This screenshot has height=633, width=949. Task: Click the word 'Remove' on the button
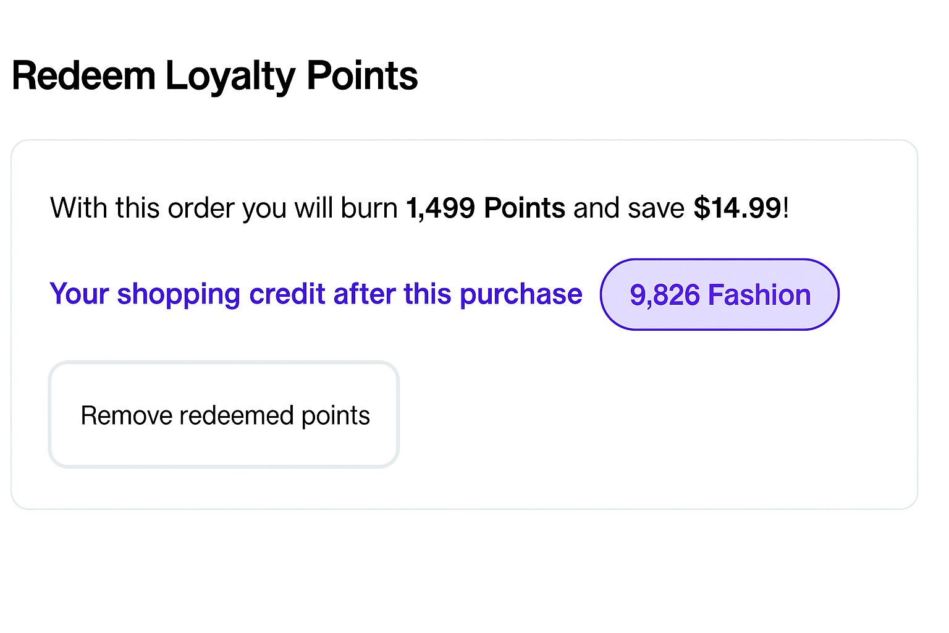coord(126,415)
